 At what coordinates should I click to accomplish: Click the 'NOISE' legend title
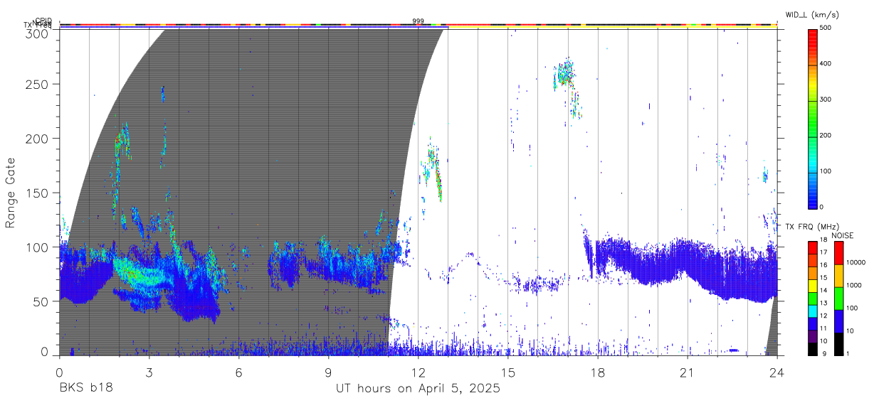click(x=843, y=235)
